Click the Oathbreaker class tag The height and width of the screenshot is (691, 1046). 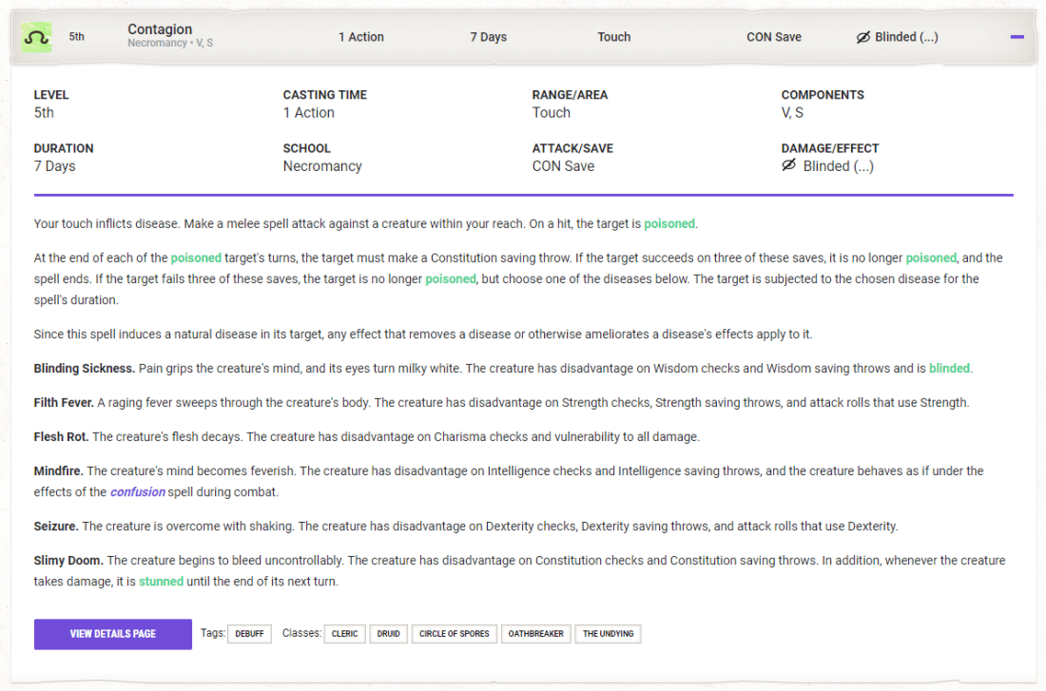(535, 634)
